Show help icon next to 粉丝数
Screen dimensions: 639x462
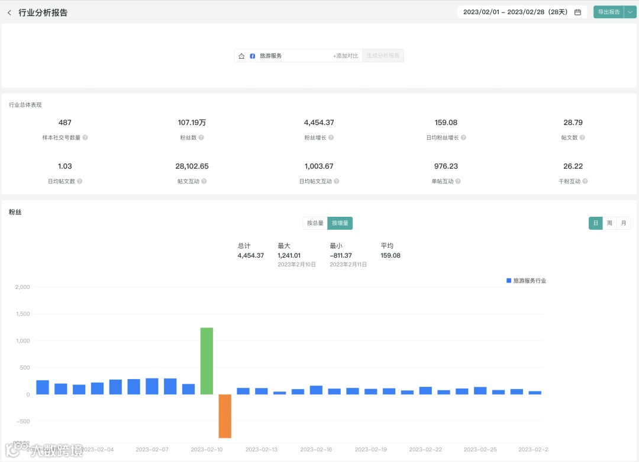pos(201,137)
